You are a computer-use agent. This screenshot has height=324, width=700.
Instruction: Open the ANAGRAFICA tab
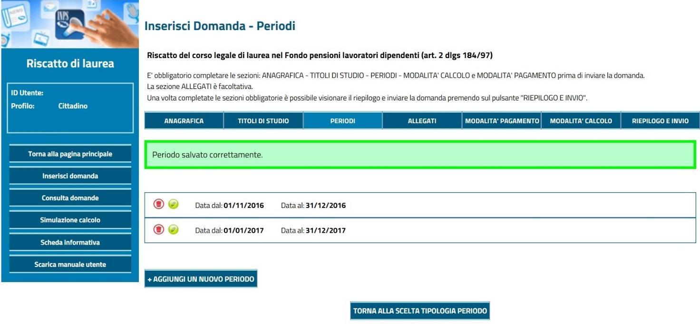point(184,121)
